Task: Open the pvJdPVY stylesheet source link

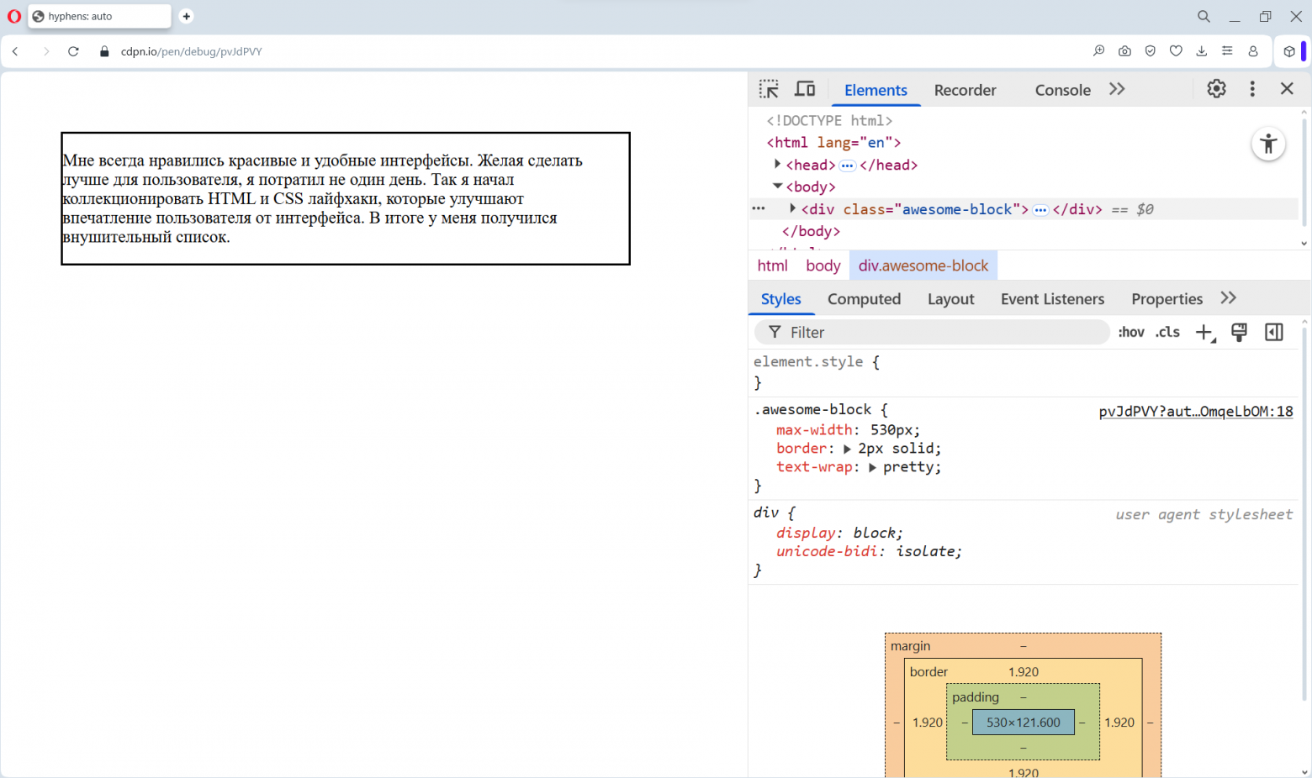Action: [x=1195, y=412]
